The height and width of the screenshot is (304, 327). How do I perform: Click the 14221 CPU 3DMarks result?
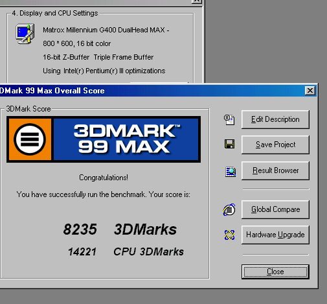coord(126,251)
